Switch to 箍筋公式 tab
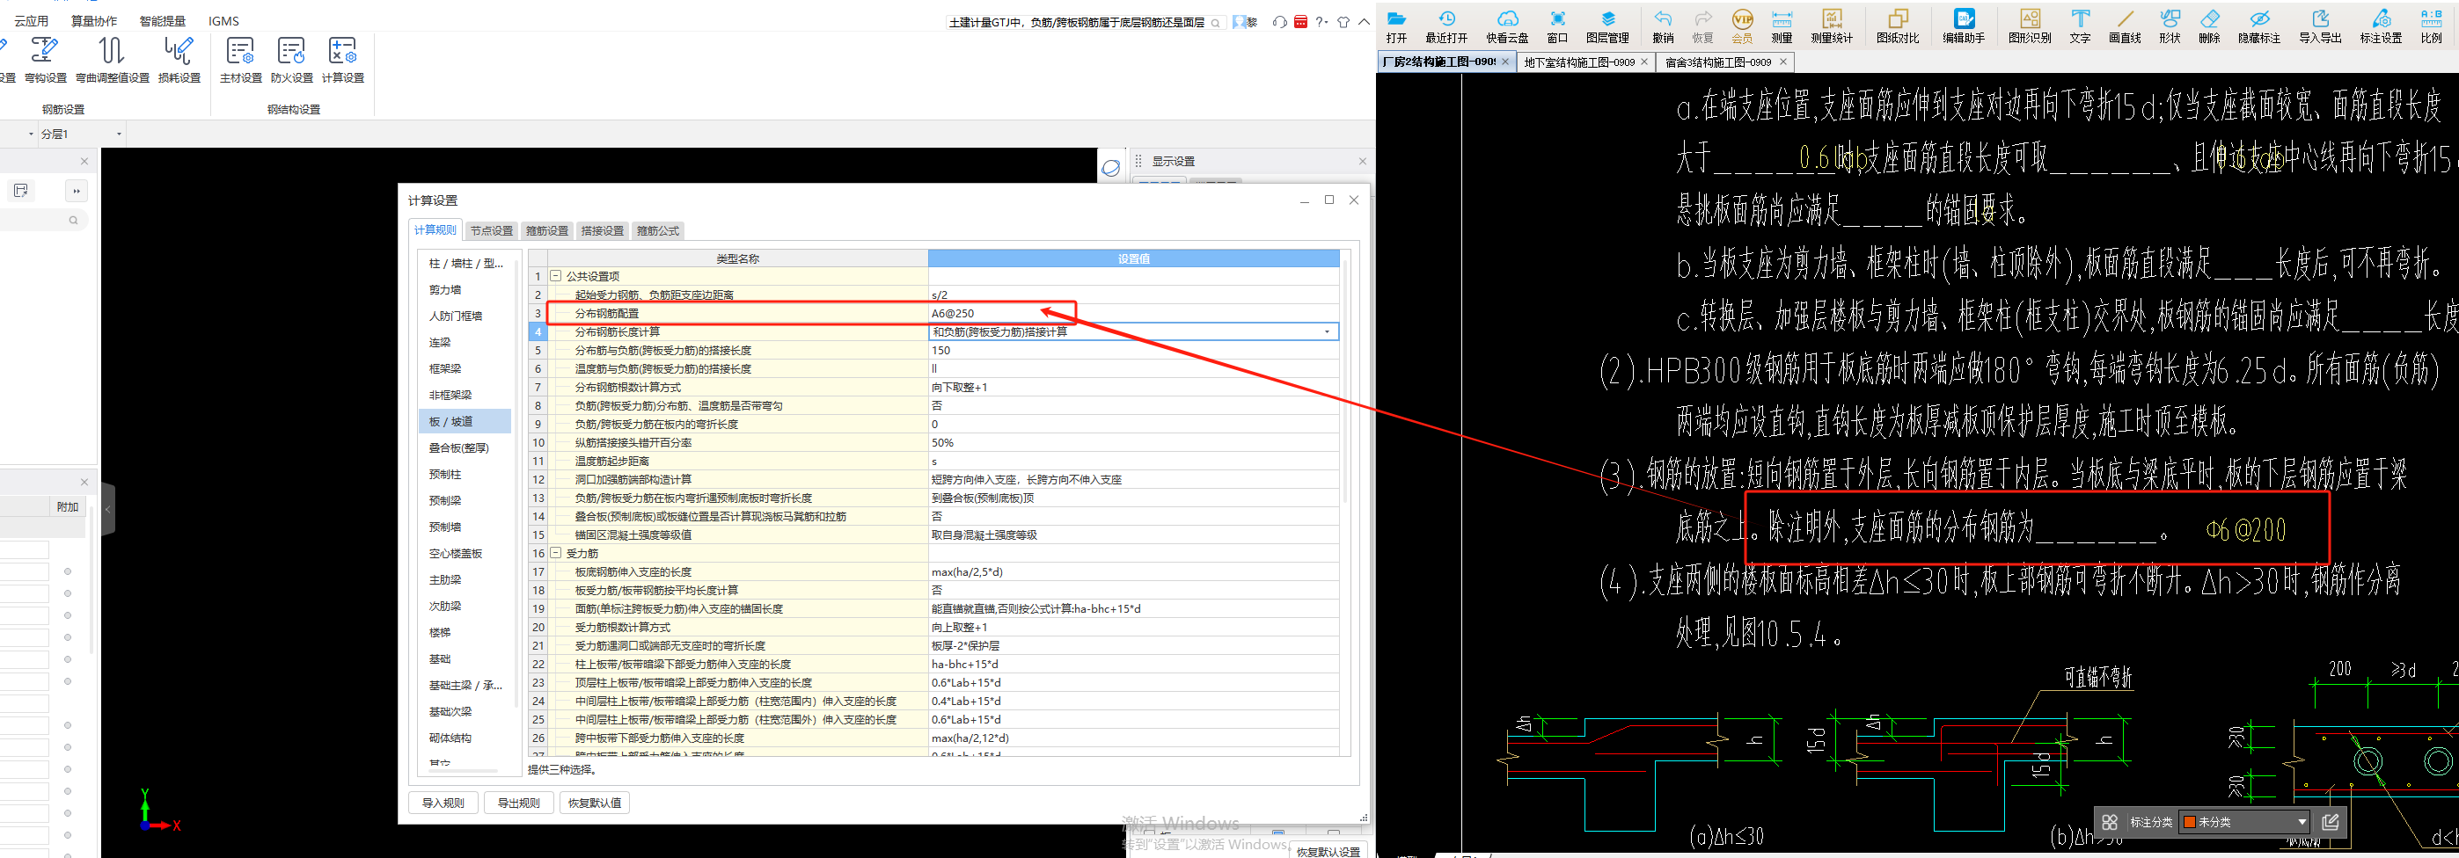Viewport: 2459px width, 858px height. coord(658,230)
